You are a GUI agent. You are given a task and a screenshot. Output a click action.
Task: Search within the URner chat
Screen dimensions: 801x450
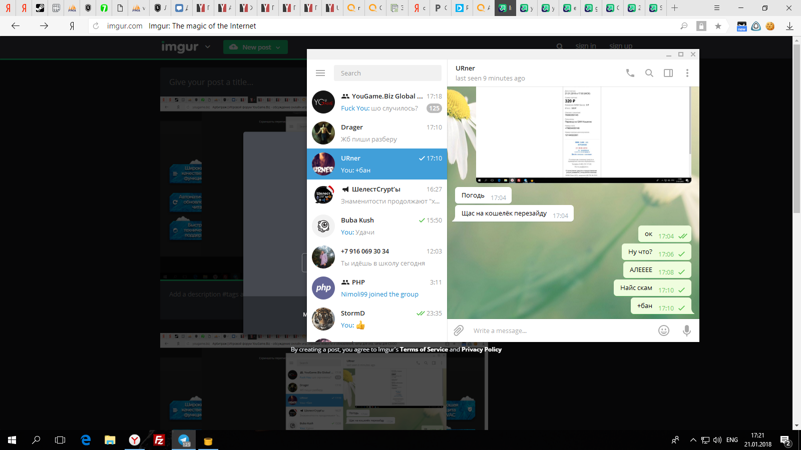point(649,73)
